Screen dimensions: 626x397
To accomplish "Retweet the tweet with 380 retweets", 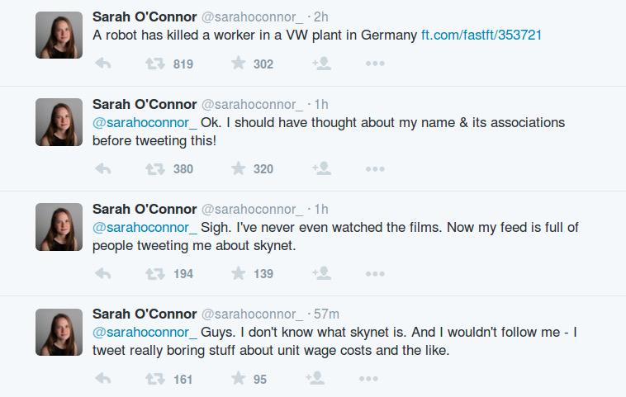I will 154,168.
